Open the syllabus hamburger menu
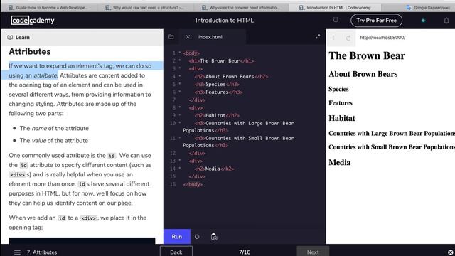This screenshot has width=455, height=256. 17,252
